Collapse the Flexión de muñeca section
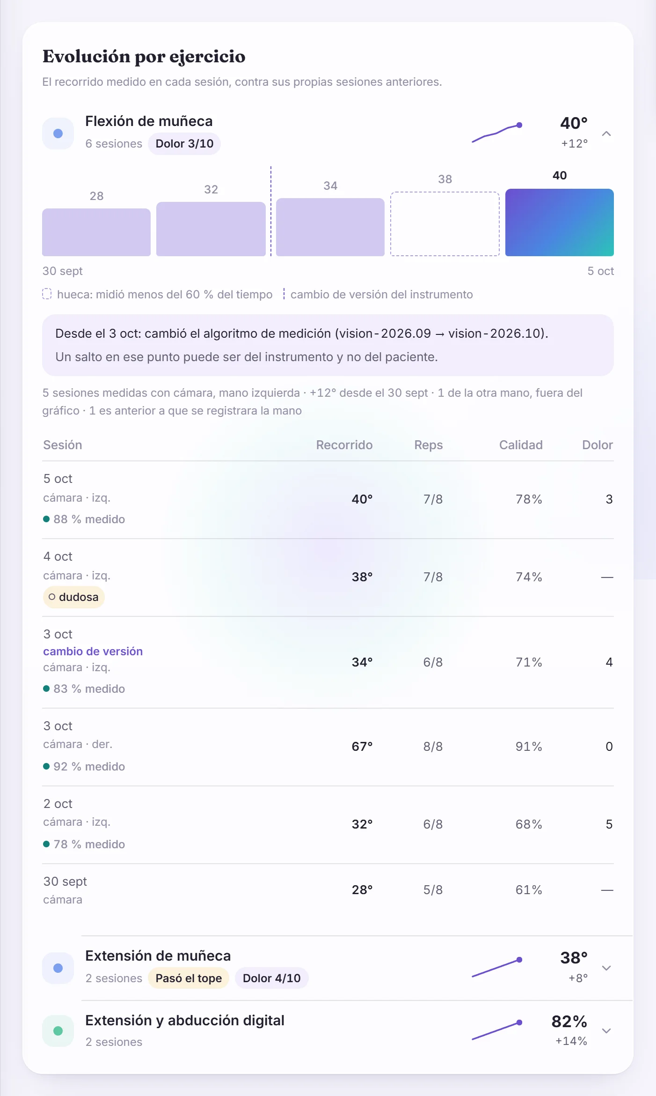 coord(606,133)
